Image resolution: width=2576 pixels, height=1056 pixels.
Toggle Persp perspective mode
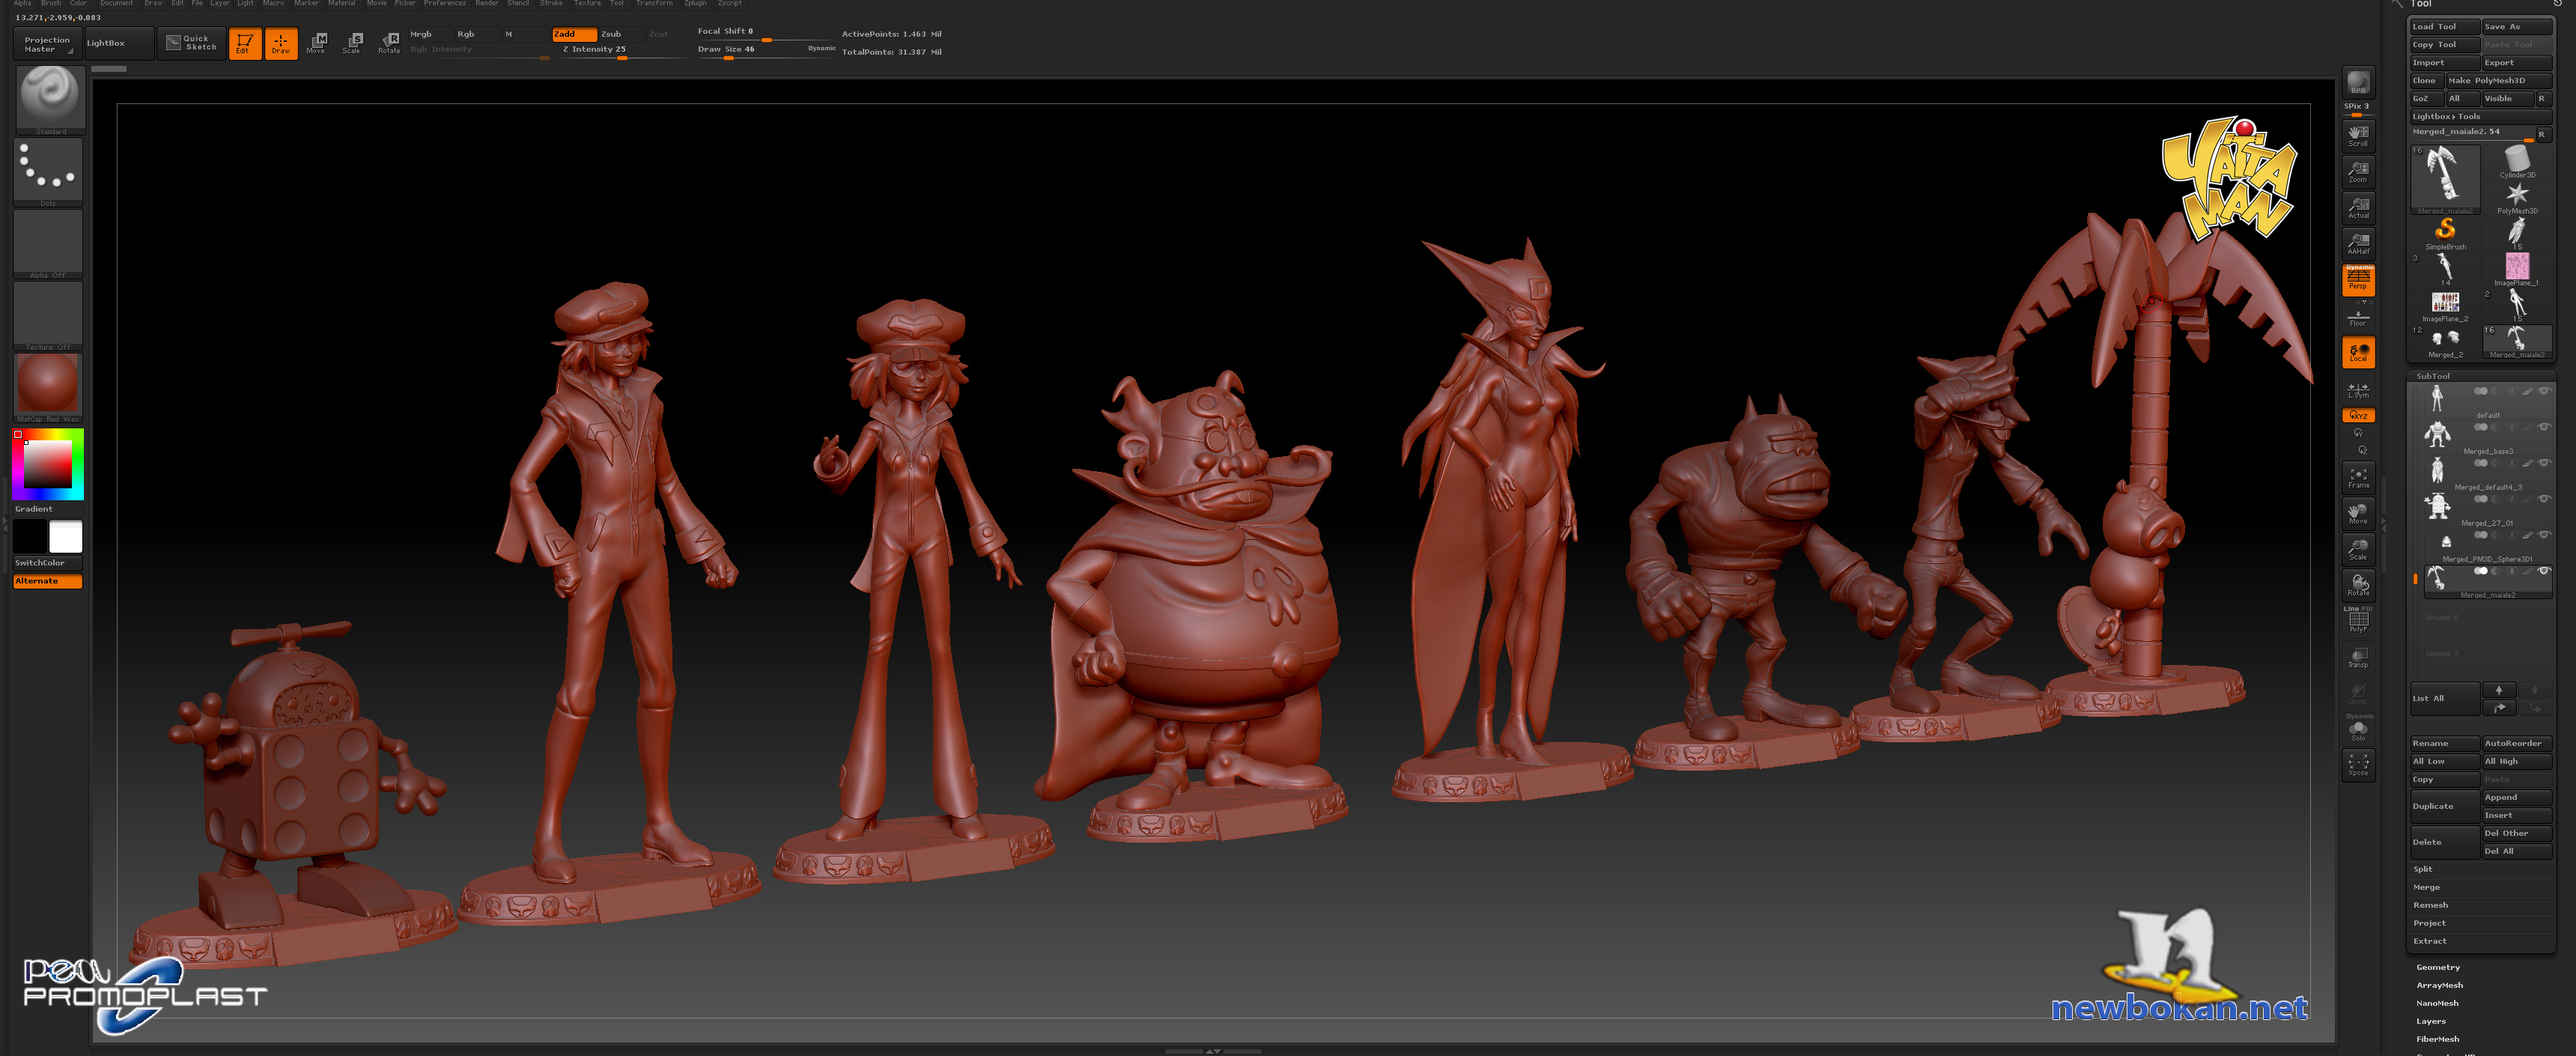(x=2358, y=280)
